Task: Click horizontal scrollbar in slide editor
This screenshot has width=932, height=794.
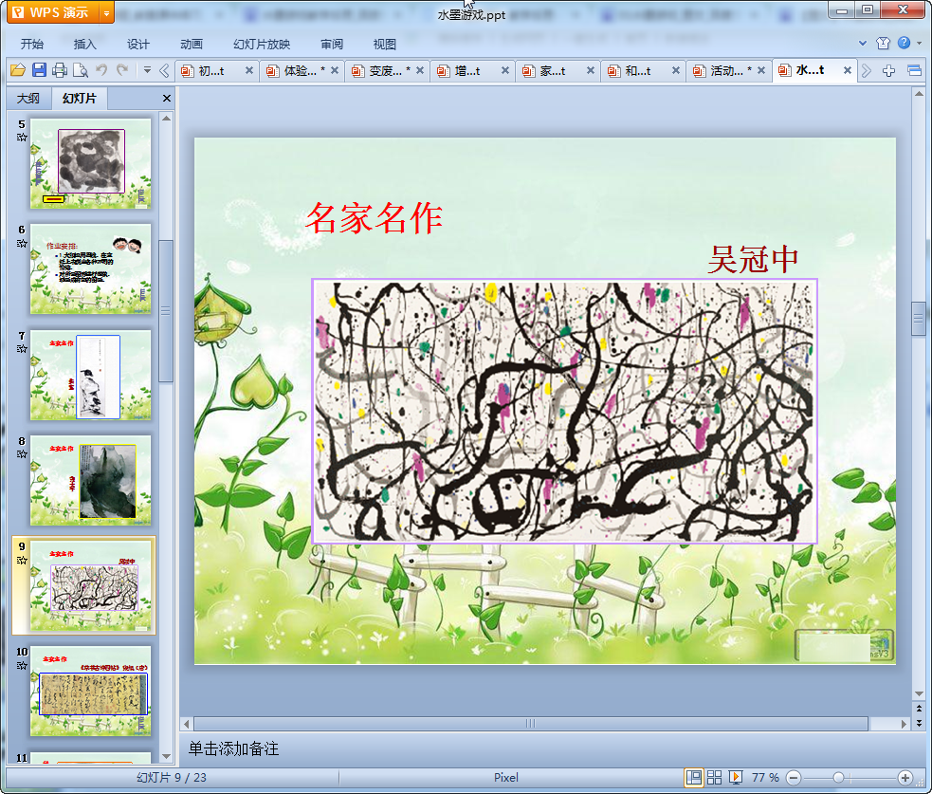Action: point(531,723)
